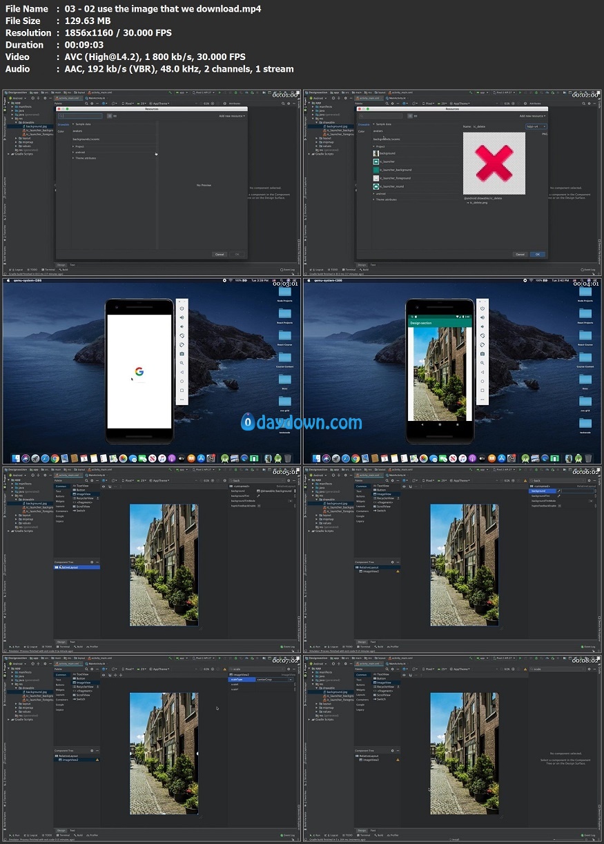
Task: Open Chrome in the dock below the Google loading phone
Action: [x=55, y=458]
